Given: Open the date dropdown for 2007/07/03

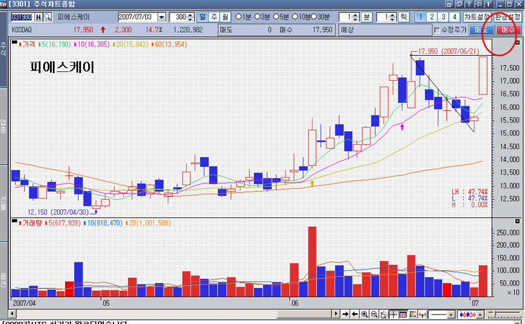Looking at the screenshot, I should pos(162,17).
